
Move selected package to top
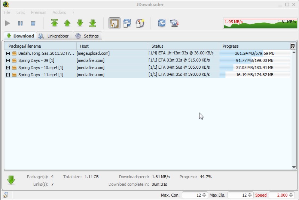[55, 23]
